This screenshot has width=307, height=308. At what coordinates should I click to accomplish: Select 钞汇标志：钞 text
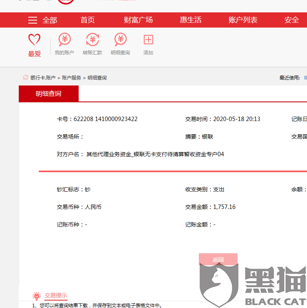click(x=73, y=189)
